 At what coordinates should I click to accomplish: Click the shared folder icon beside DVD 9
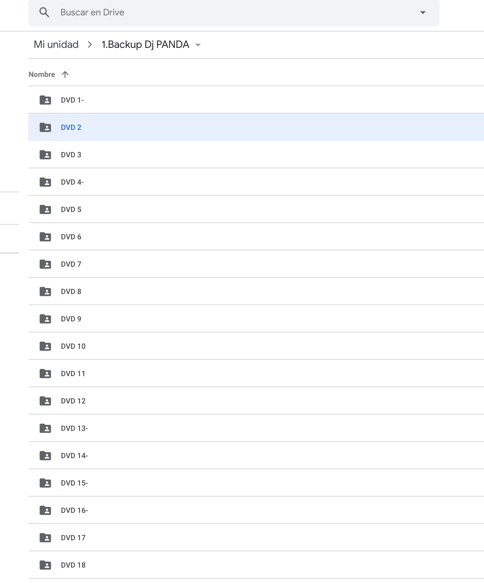click(x=45, y=318)
